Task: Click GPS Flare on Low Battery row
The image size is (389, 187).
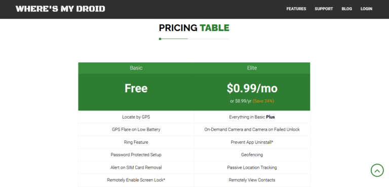Action: tap(136, 129)
